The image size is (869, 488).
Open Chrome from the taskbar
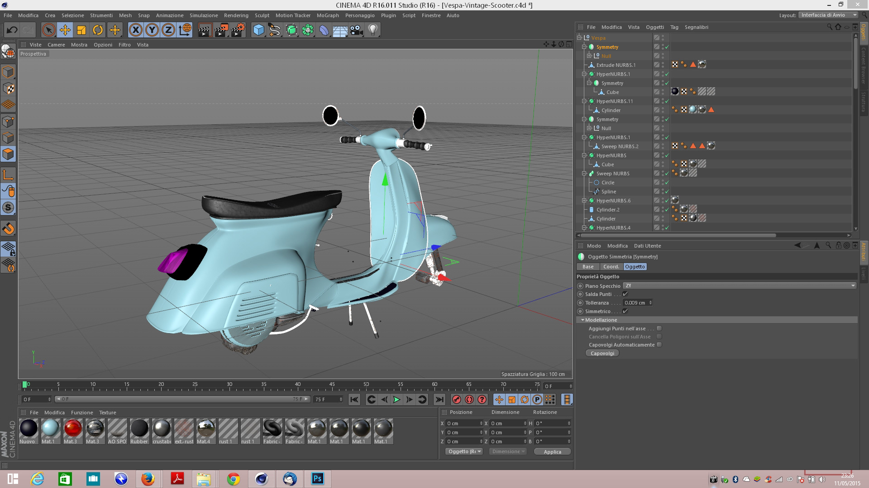pyautogui.click(x=234, y=479)
